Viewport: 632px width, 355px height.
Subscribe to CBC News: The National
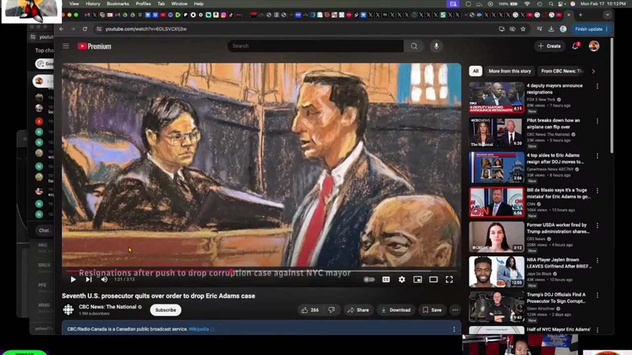[165, 310]
